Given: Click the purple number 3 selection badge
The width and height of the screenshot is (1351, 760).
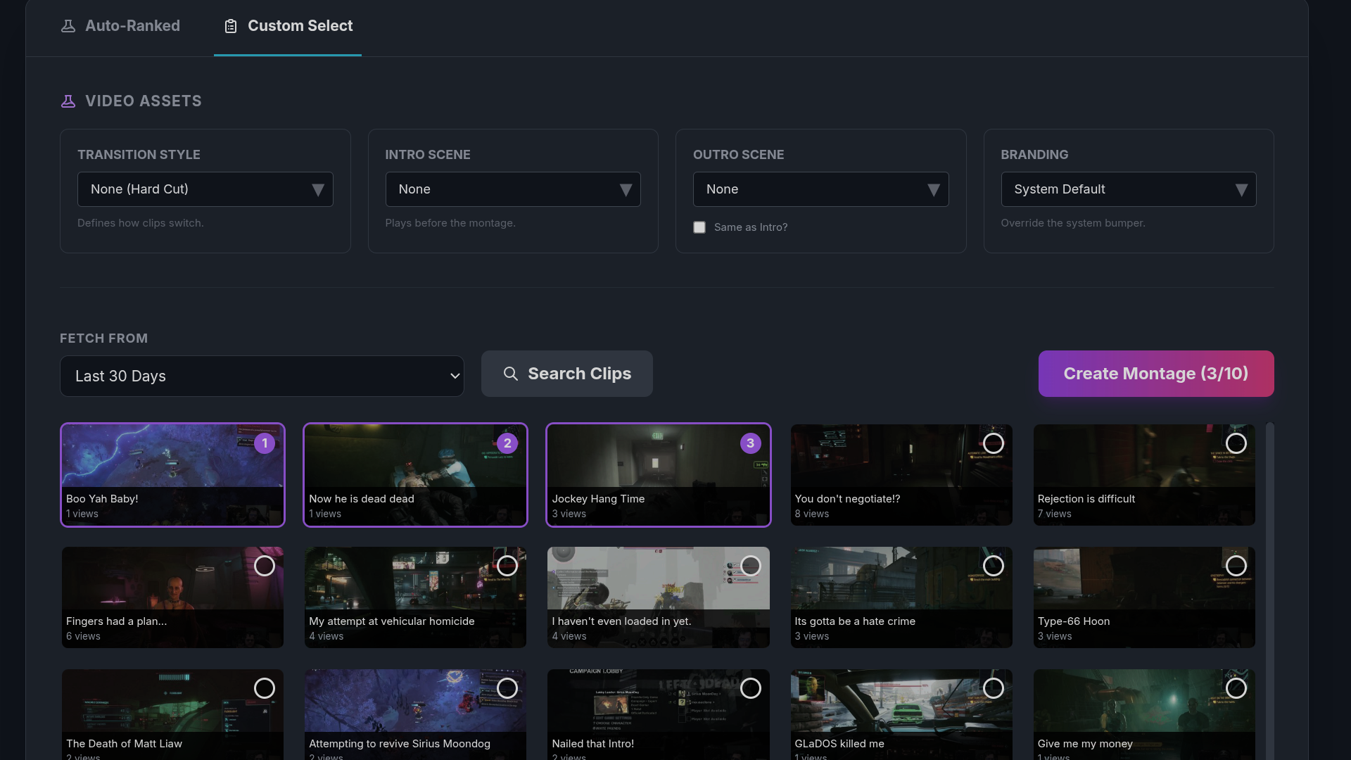Looking at the screenshot, I should 750,443.
